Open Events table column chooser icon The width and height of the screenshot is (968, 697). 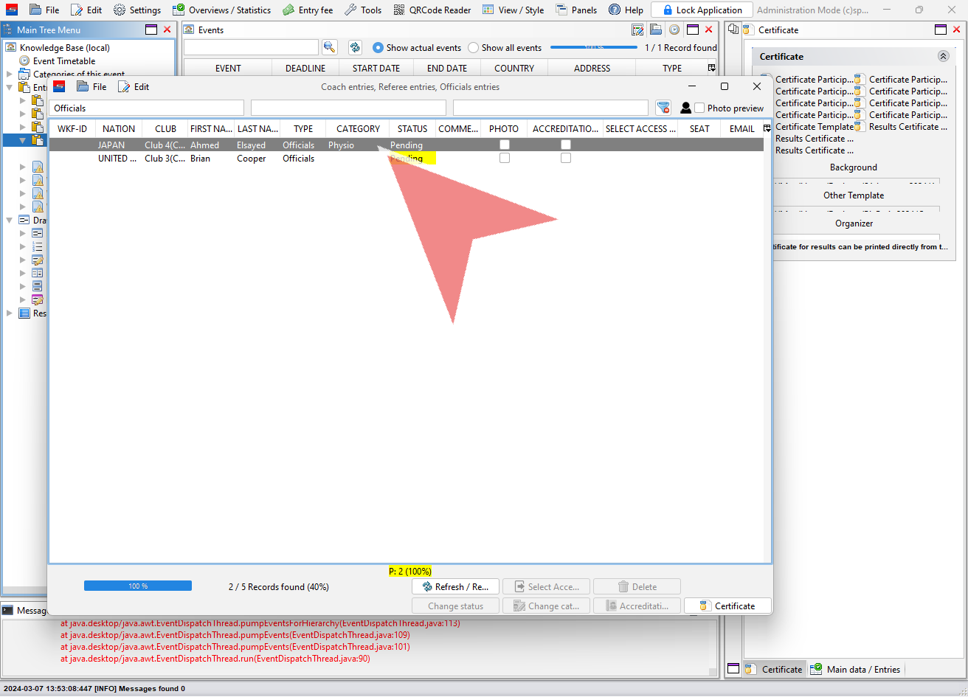(x=711, y=68)
